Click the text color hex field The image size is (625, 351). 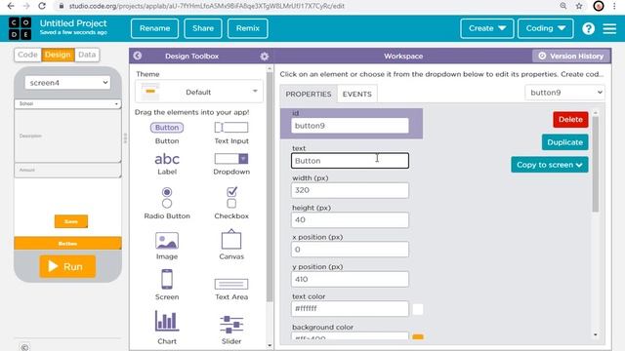click(350, 309)
